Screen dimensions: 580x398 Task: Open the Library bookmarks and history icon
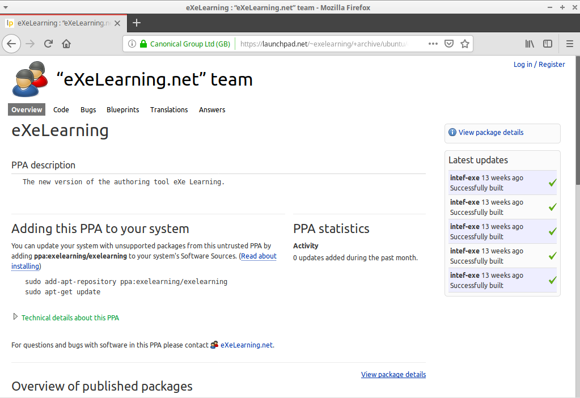(x=530, y=44)
